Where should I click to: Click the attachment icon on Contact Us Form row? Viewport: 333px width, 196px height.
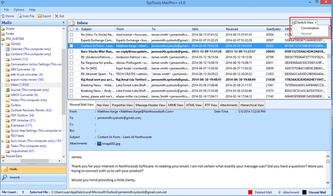[x=77, y=46]
